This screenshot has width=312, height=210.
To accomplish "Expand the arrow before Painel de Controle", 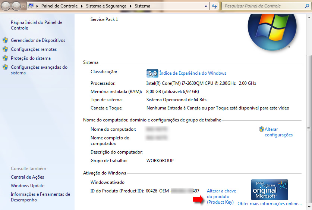I will click(37, 6).
